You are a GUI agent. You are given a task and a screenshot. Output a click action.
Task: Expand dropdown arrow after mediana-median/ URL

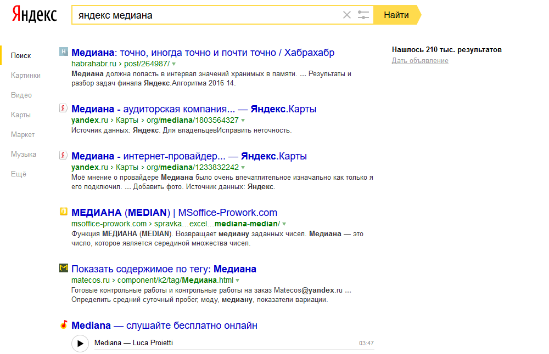(284, 224)
